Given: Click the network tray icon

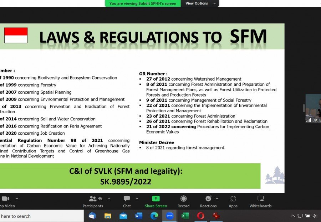Looking at the screenshot, I should (300, 216).
